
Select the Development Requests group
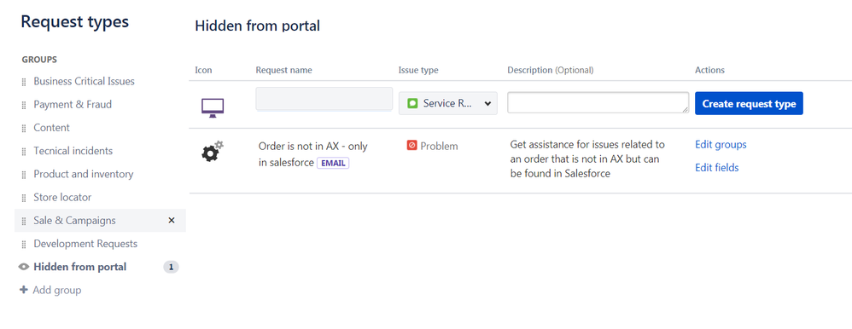(85, 244)
